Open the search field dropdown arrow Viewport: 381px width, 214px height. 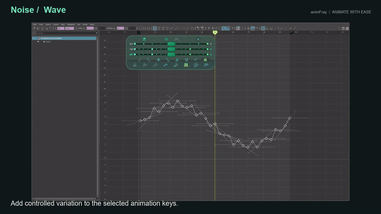click(97, 33)
